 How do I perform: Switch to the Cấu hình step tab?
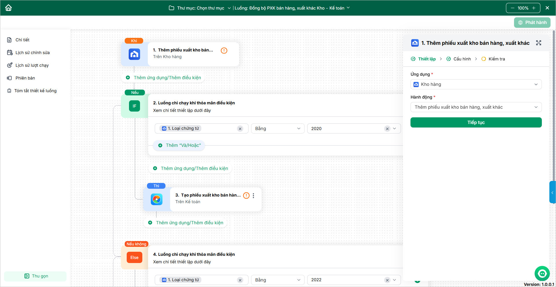click(462, 59)
